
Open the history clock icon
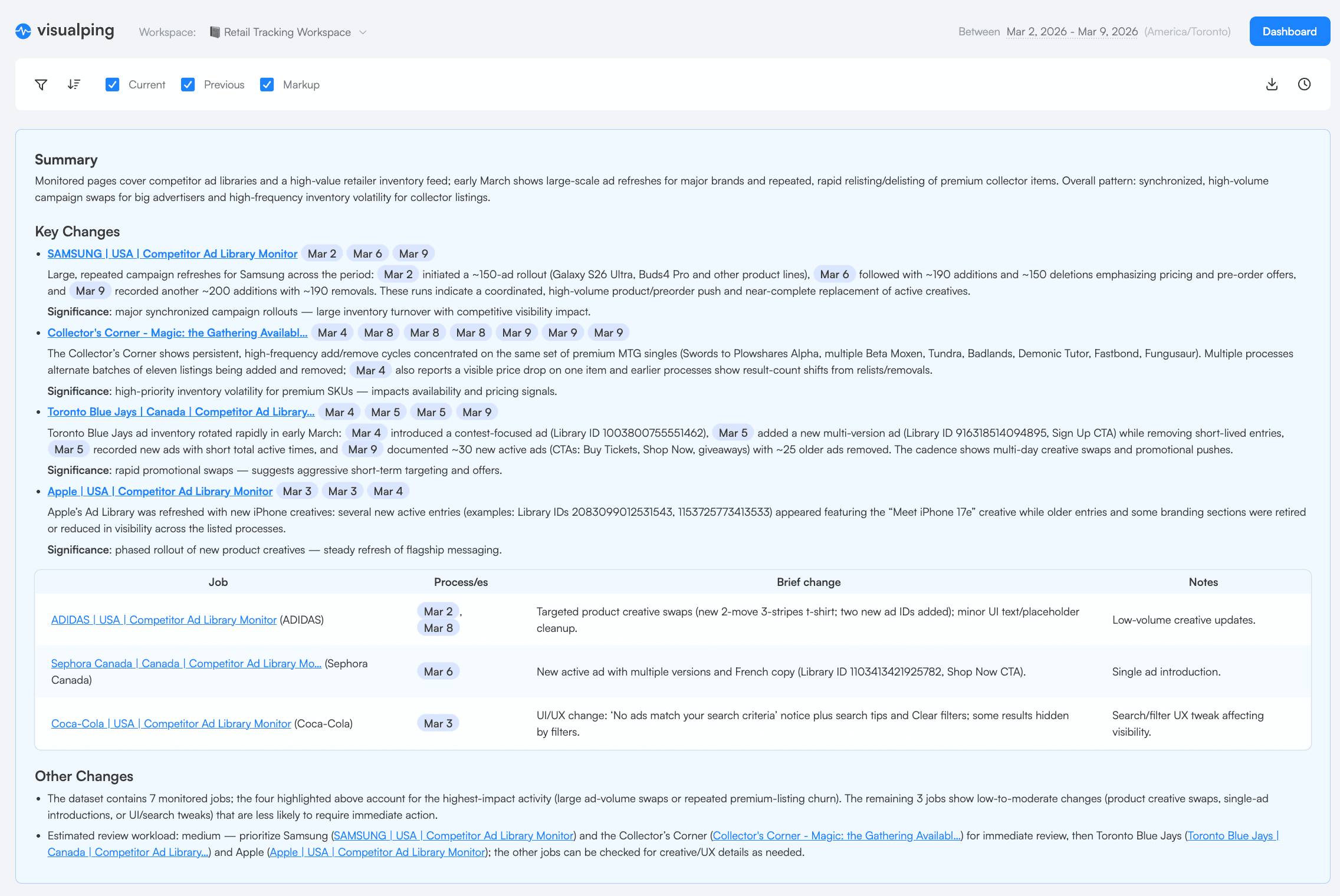pyautogui.click(x=1304, y=84)
